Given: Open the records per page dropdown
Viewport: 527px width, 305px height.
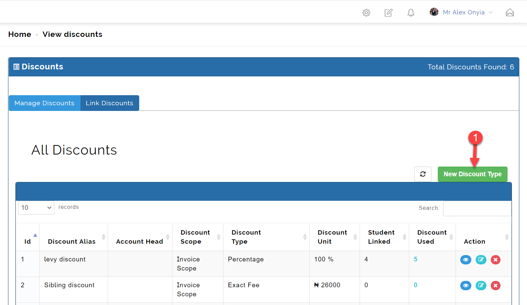Looking at the screenshot, I should (36, 208).
